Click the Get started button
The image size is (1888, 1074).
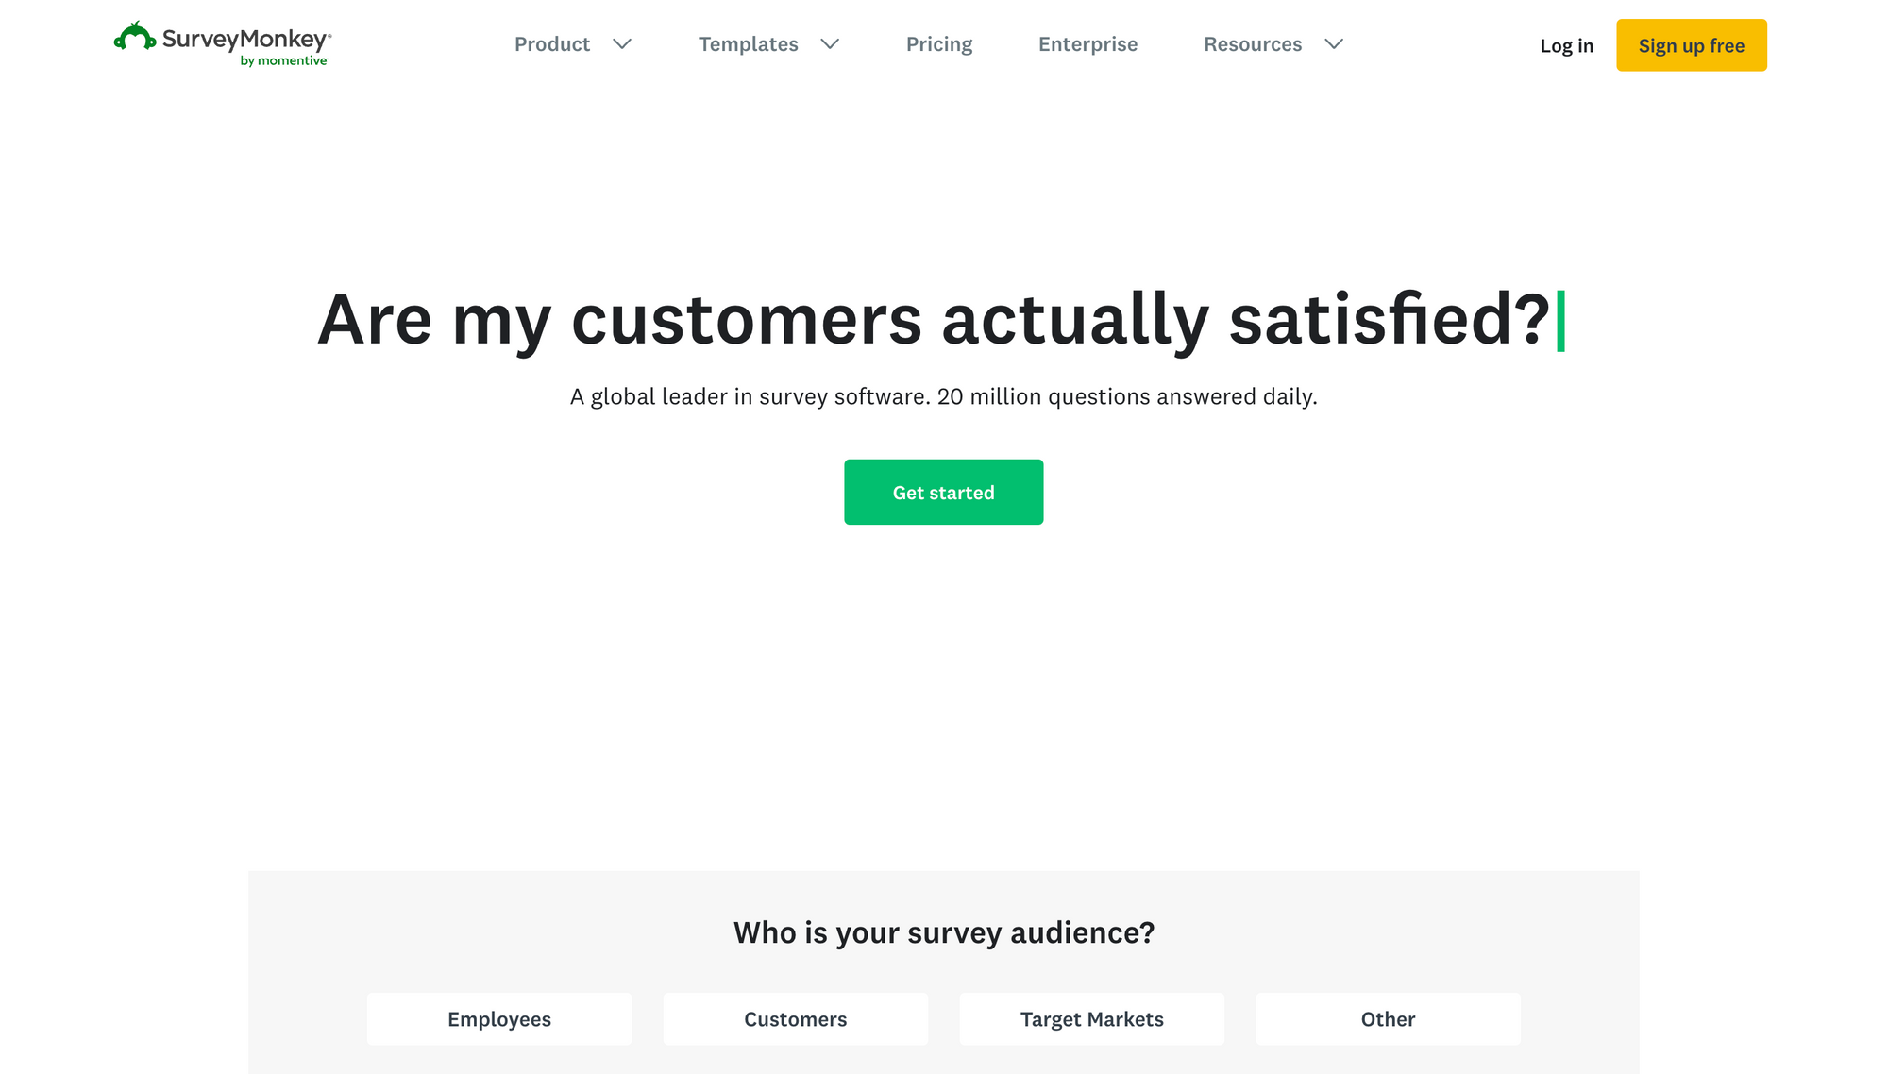944,492
